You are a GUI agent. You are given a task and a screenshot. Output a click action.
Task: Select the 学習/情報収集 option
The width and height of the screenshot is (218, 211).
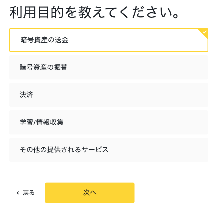click(109, 122)
